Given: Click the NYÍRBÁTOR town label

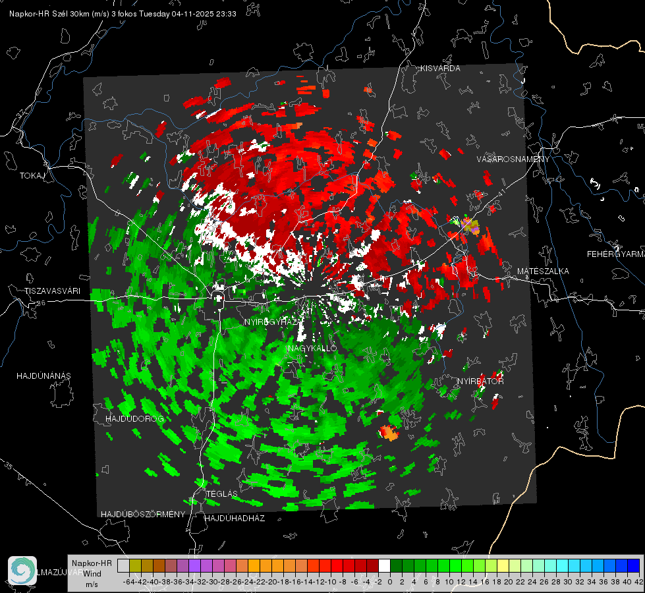Looking at the screenshot, I should [480, 381].
